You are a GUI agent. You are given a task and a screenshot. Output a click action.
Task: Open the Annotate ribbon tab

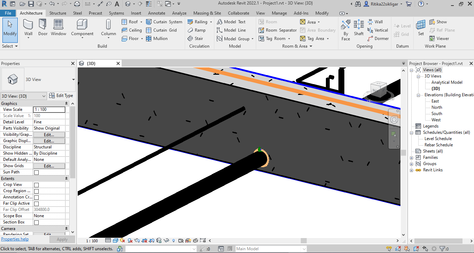[156, 13]
